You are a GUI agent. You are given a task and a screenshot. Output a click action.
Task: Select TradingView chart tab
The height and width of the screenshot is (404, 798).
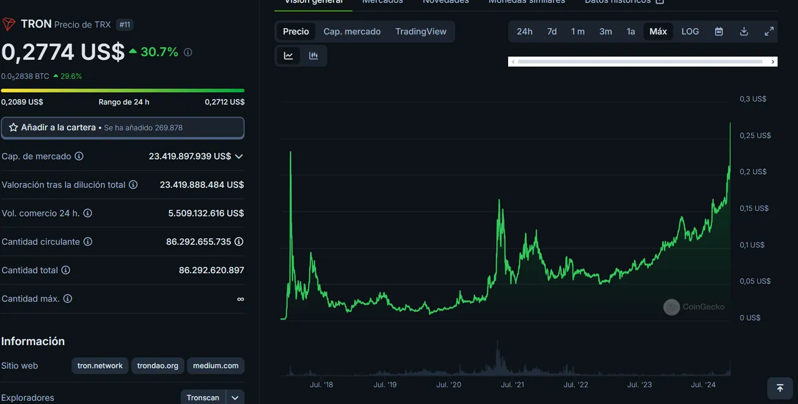pyautogui.click(x=421, y=31)
